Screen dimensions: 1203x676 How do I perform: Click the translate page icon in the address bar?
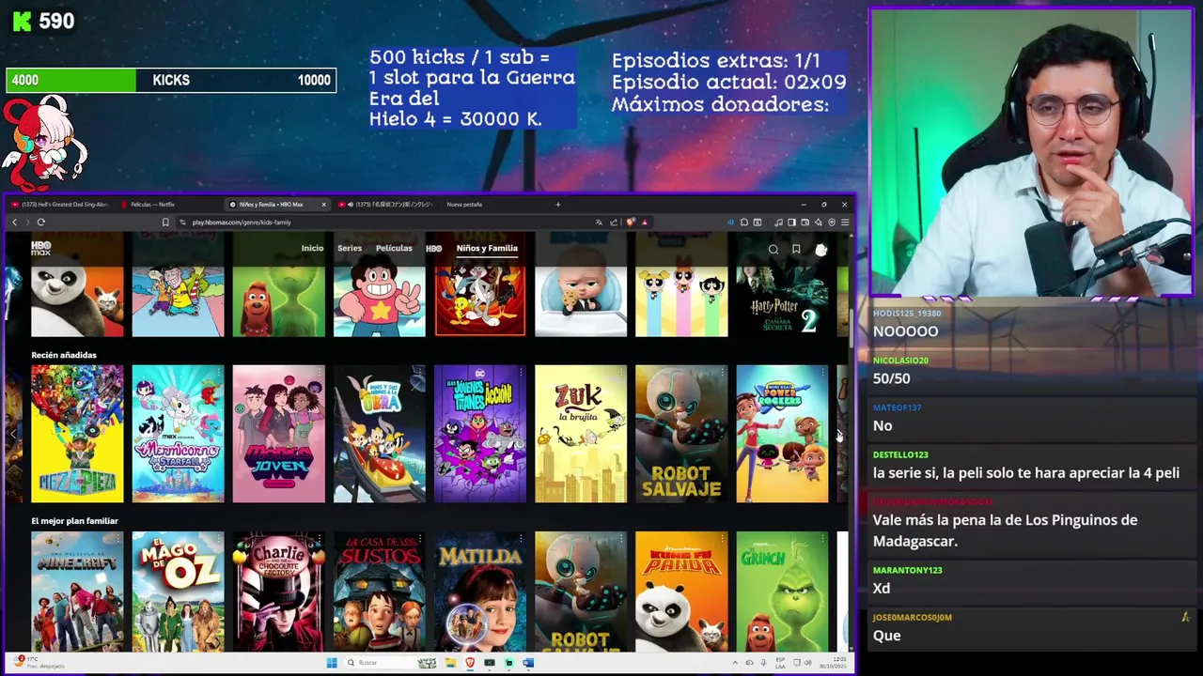599,223
